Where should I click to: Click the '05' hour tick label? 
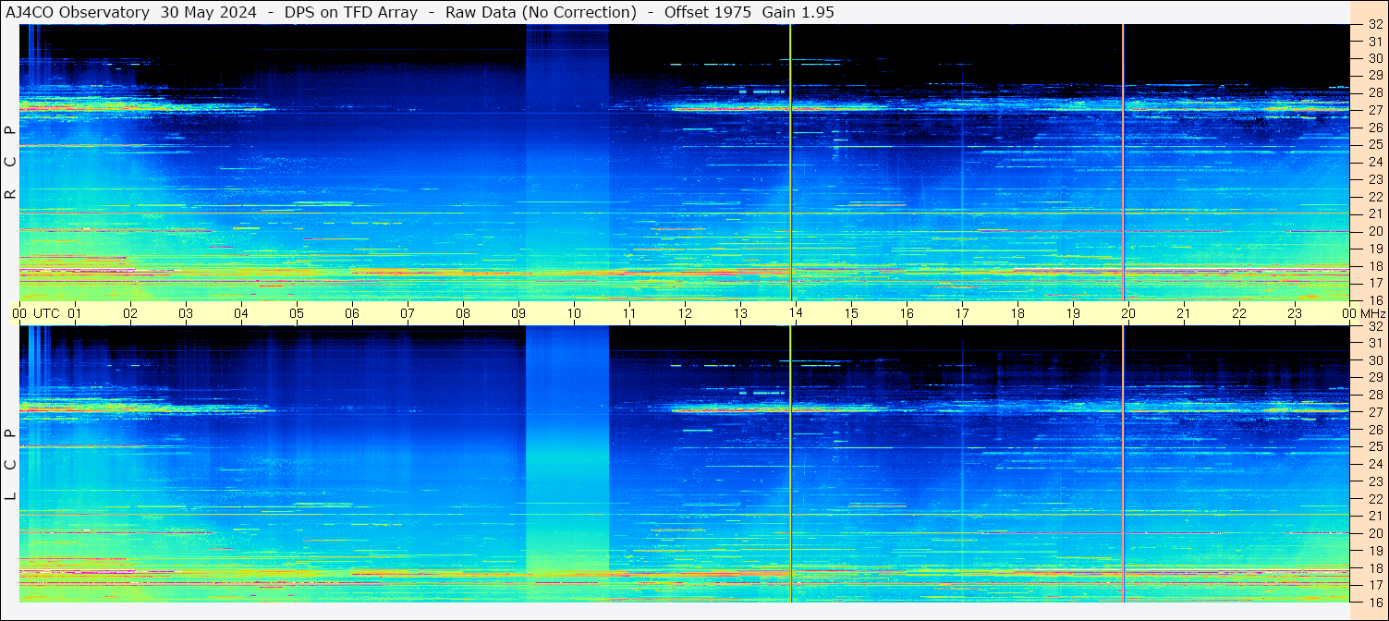297,313
